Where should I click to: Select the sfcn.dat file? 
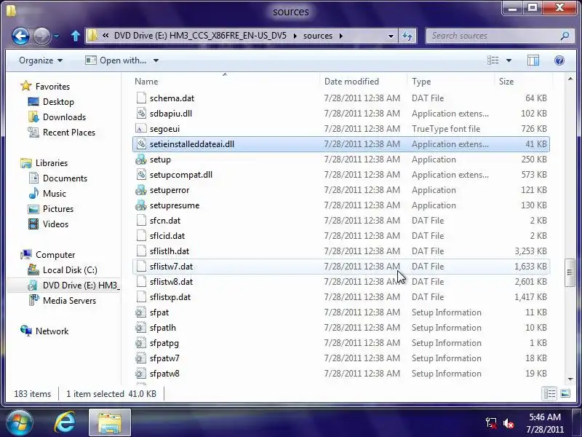click(x=340, y=221)
